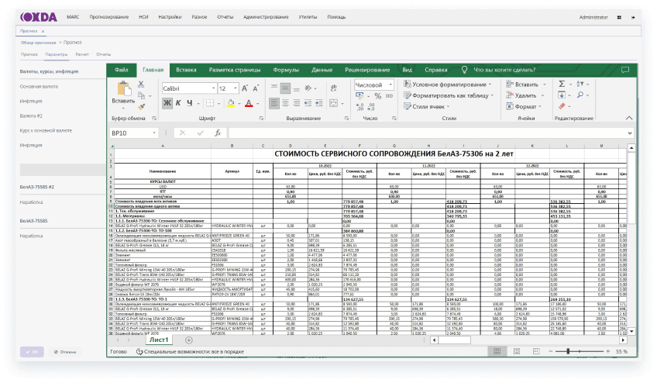Open the Прогнозирование menu
657x383 pixels.
click(109, 17)
